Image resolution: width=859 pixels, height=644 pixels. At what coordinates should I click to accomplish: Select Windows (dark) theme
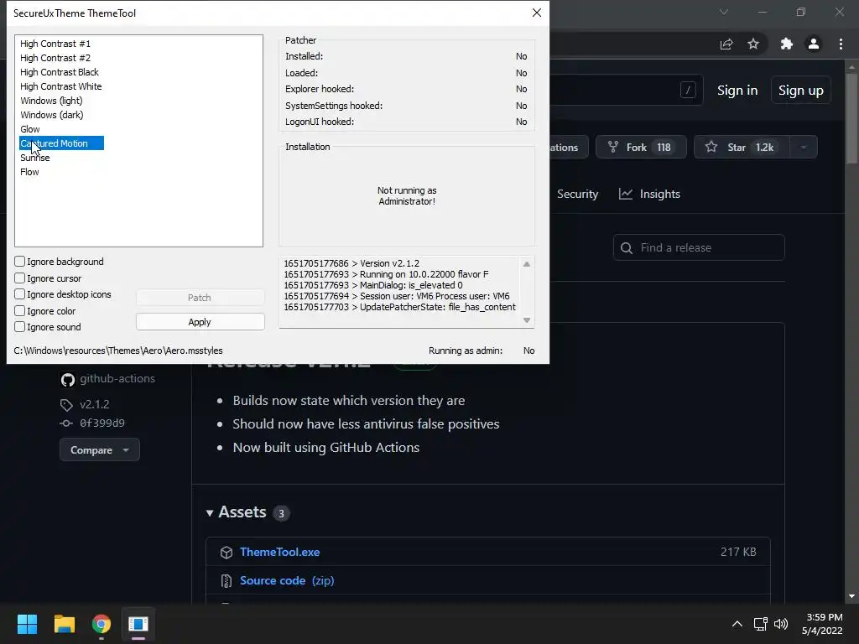point(51,115)
